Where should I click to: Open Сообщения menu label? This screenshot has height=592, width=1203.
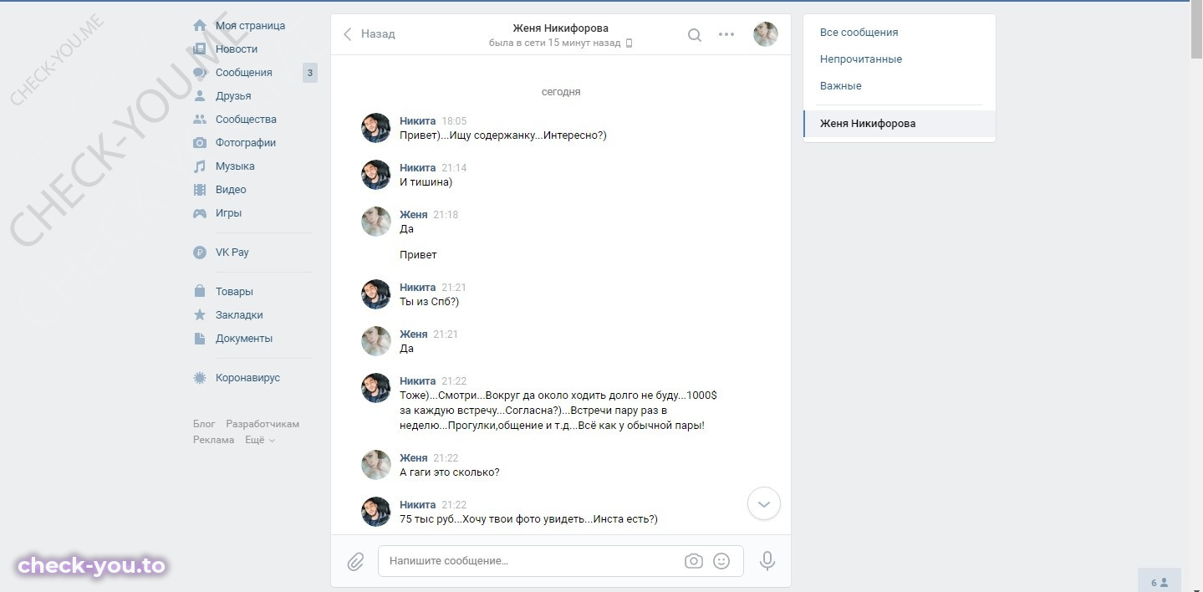pyautogui.click(x=244, y=73)
